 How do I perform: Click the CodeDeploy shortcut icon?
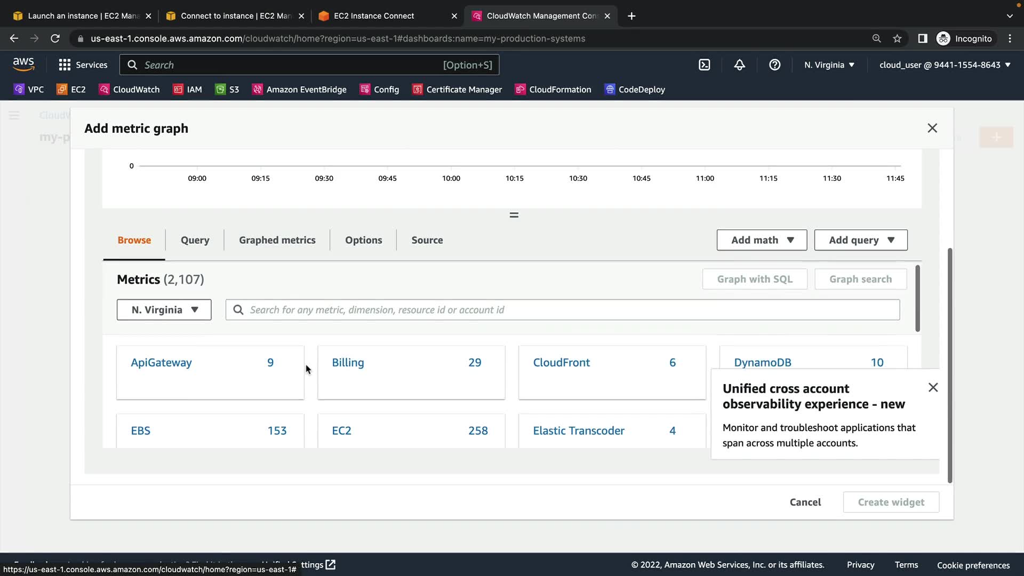point(610,90)
